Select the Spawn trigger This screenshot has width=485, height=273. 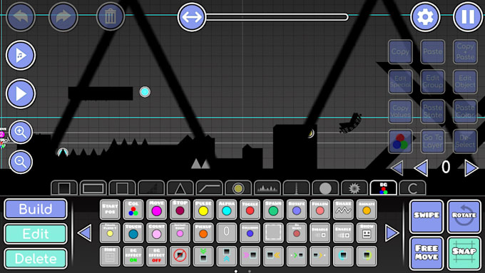coord(273,210)
